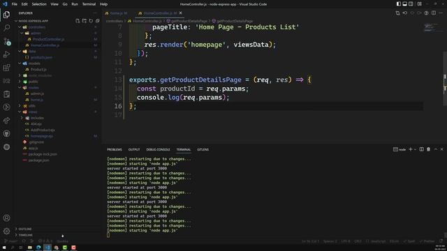This screenshot has height=251, width=447.
Task: Open admin.js under routes
Action: (37, 93)
